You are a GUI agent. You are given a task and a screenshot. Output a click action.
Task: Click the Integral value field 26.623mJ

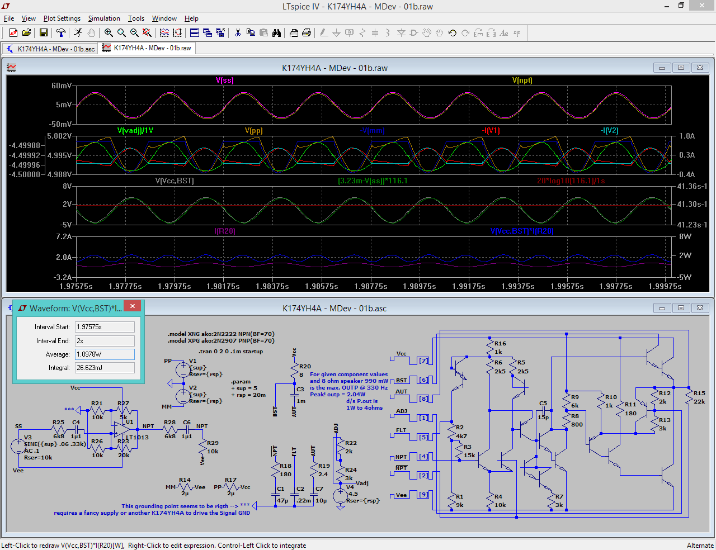coord(105,368)
